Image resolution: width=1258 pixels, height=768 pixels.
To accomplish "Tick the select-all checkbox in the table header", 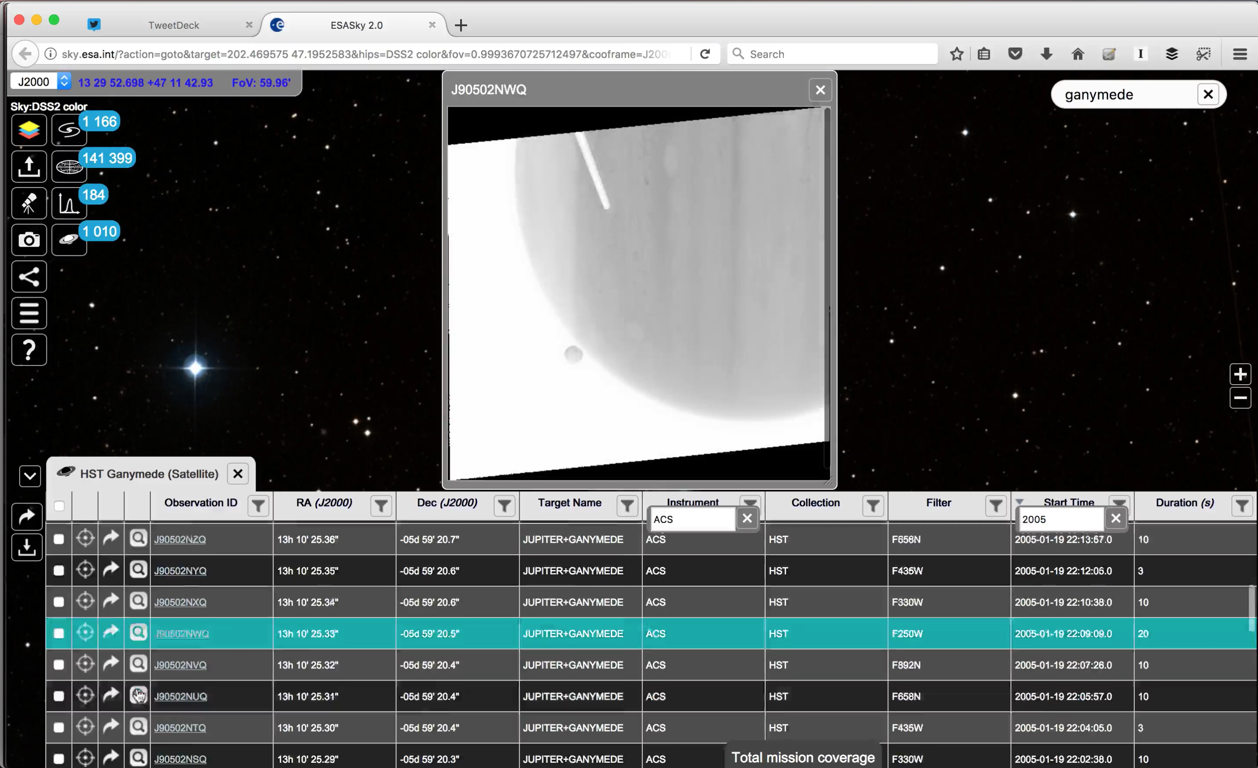I will [59, 506].
